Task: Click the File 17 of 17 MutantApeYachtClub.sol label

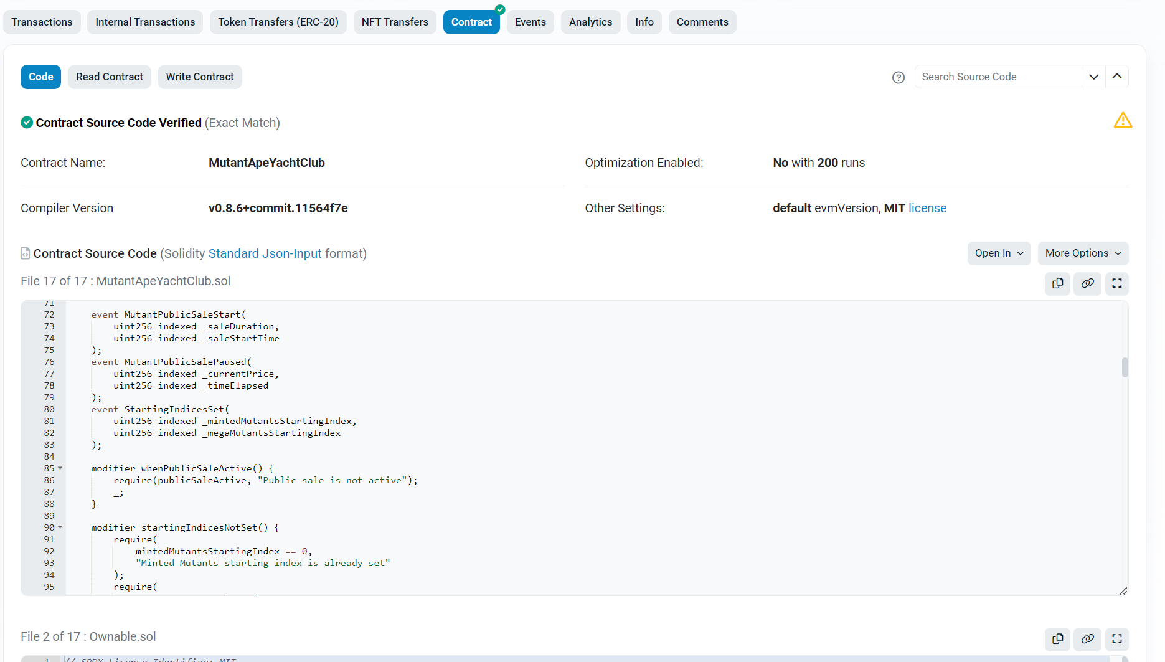Action: click(125, 281)
